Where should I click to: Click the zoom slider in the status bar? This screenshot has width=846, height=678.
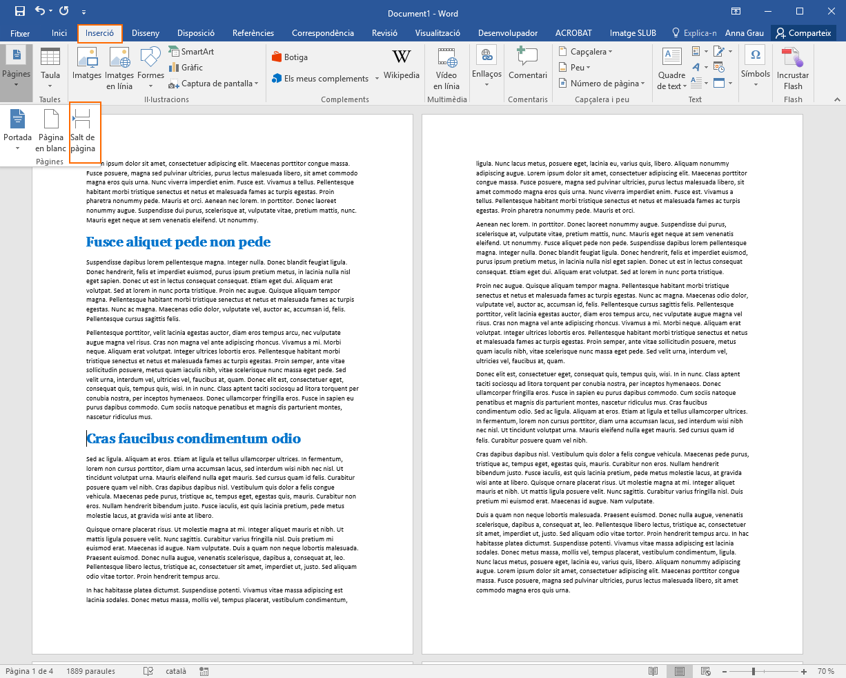[x=754, y=671]
